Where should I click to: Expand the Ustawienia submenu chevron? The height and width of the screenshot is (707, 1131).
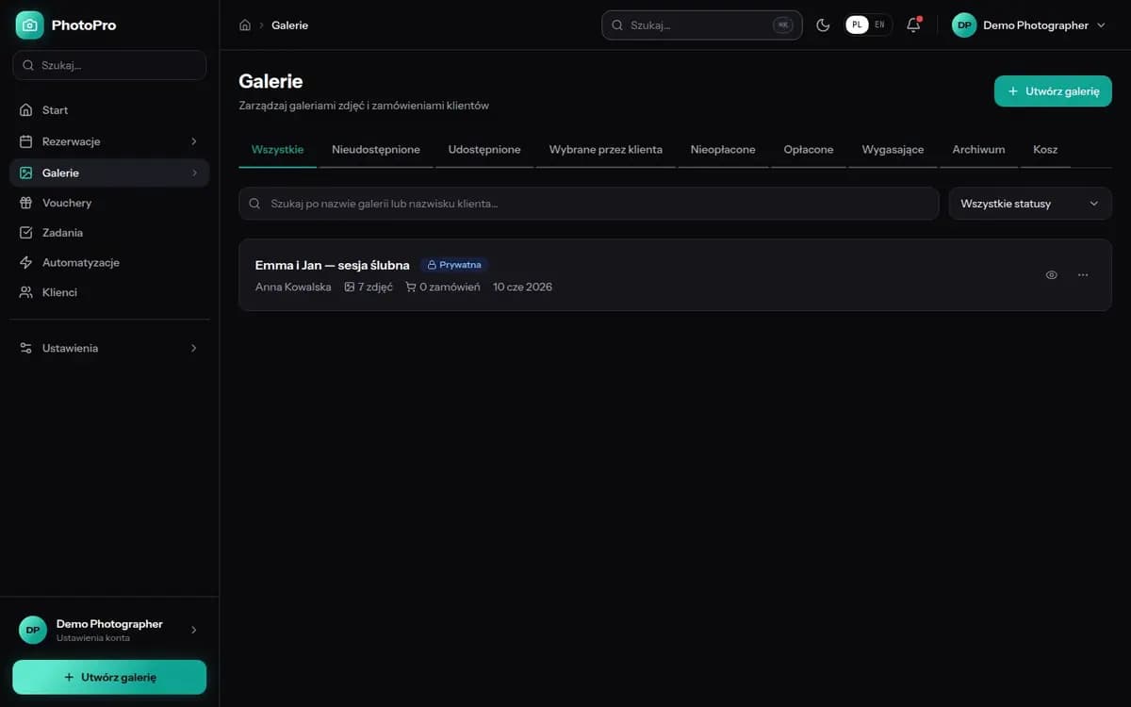pos(194,348)
